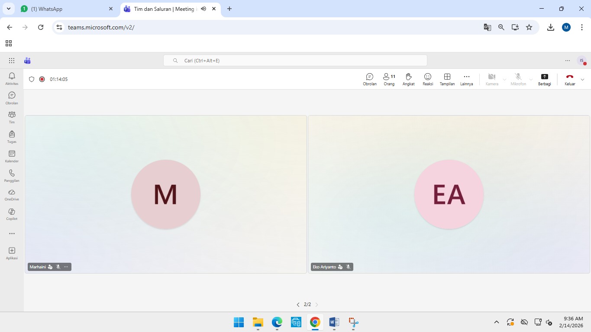This screenshot has height=332, width=591.
Task: Raise hand with the Angkat button
Action: (x=408, y=79)
